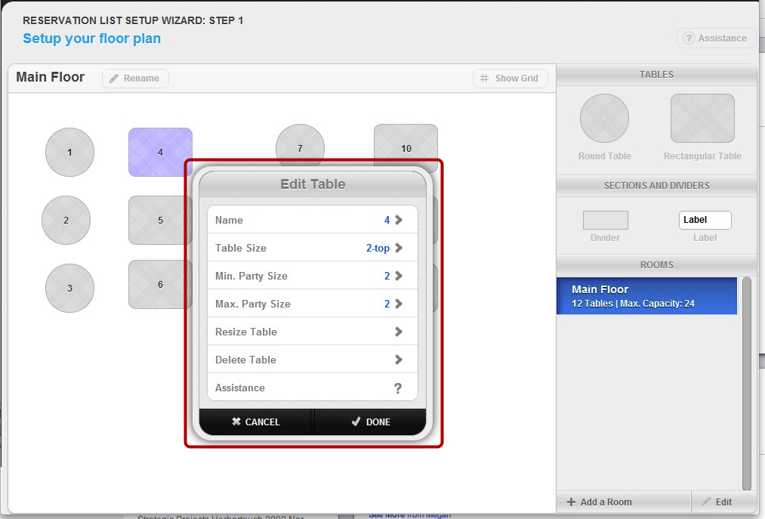This screenshot has width=765, height=519.
Task: Open the Name row in Edit Table
Action: 312,220
